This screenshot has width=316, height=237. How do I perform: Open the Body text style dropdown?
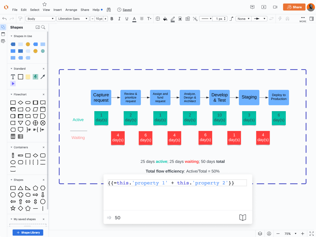point(40,19)
